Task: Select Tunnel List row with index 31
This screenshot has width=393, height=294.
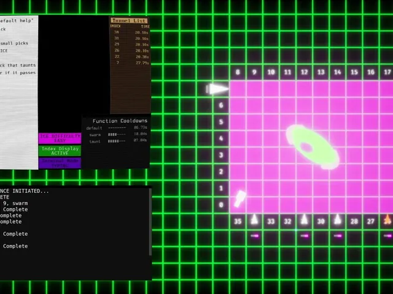Action: click(x=131, y=38)
